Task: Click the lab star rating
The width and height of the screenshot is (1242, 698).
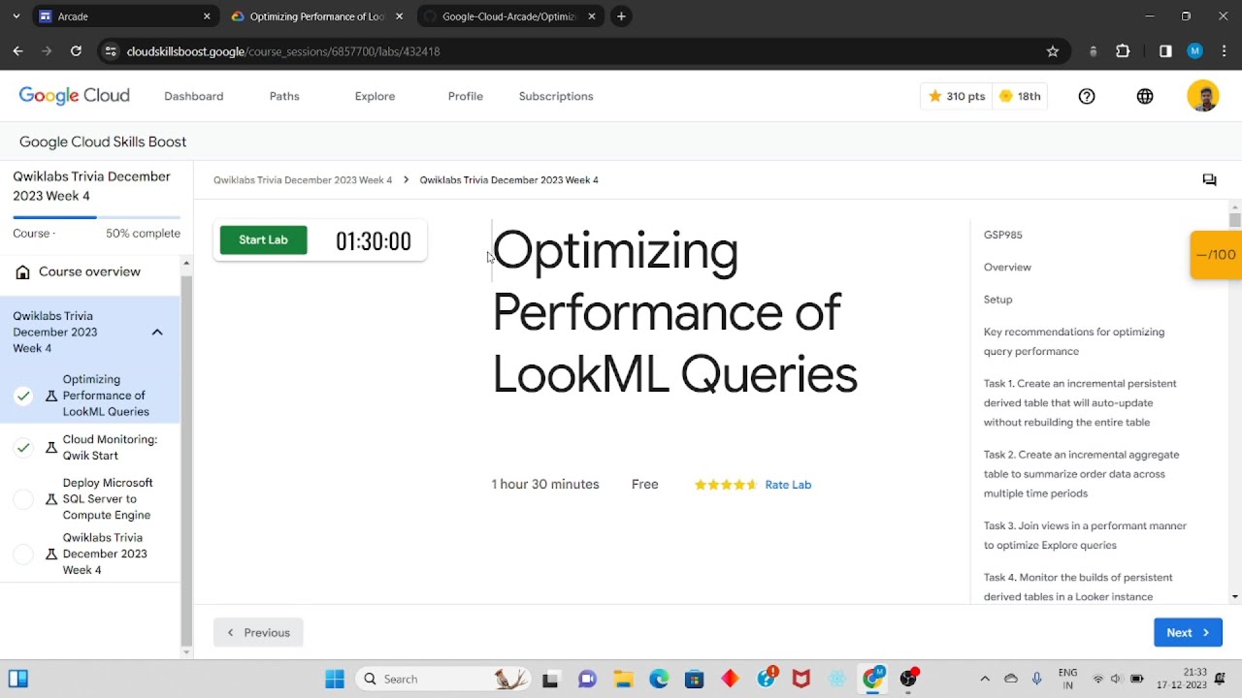Action: pos(725,485)
